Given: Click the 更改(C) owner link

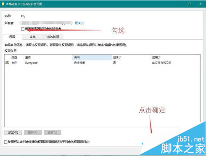Looking at the screenshot, I should (79, 23).
